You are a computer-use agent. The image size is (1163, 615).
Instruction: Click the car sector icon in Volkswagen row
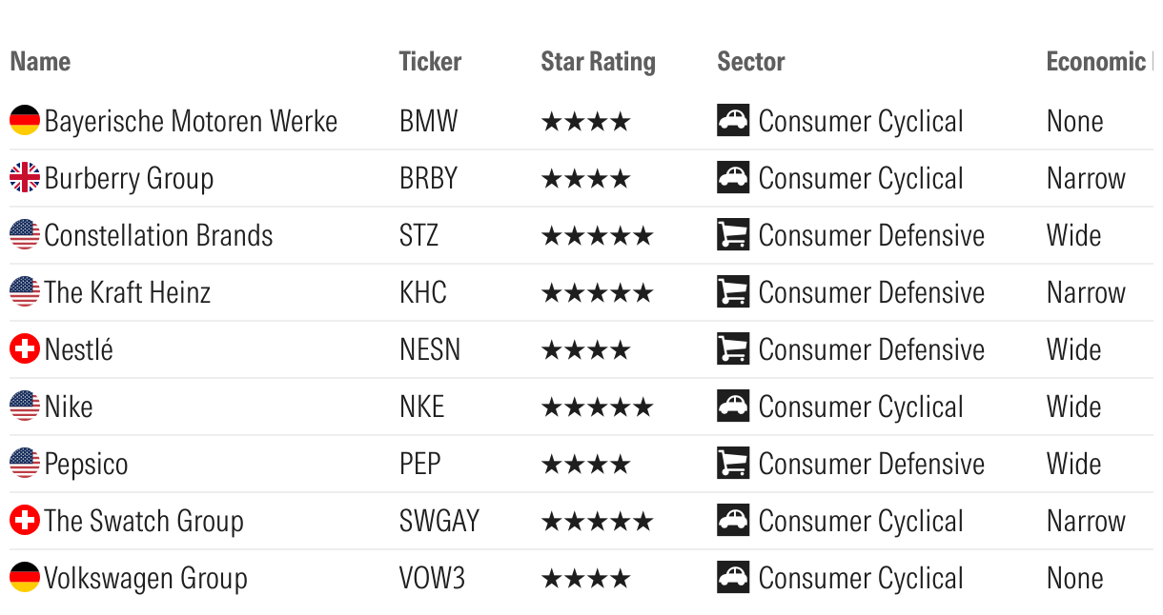tap(733, 578)
